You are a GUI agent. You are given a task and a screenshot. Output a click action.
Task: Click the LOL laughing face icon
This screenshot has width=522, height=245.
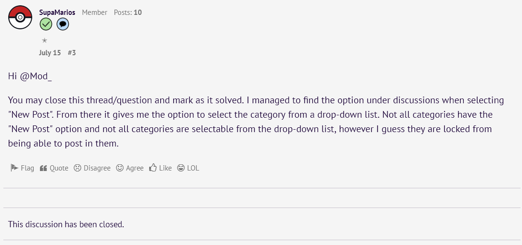[x=181, y=168]
